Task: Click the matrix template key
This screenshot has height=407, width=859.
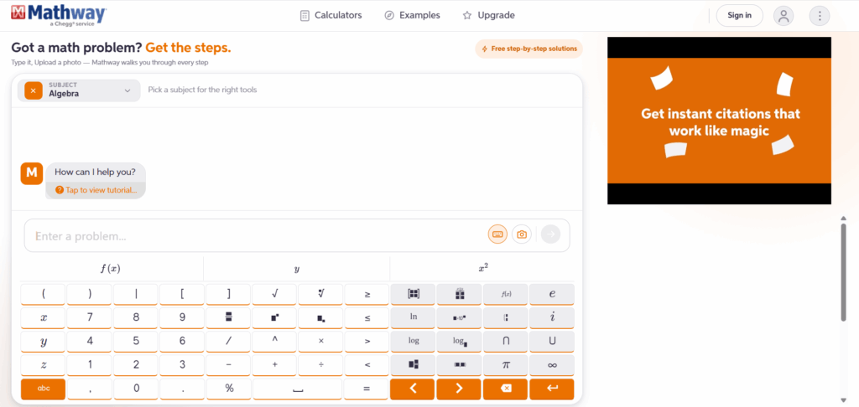Action: 413,294
